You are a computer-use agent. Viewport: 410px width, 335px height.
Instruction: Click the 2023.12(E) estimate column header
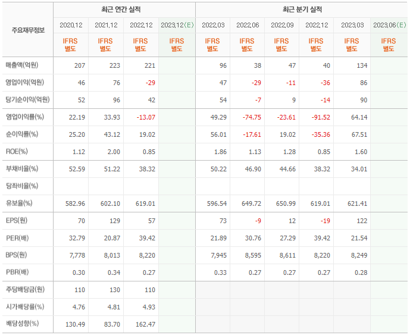[x=177, y=25]
